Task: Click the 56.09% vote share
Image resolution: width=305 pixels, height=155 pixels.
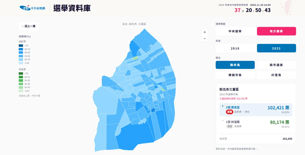Action: pyautogui.click(x=285, y=112)
